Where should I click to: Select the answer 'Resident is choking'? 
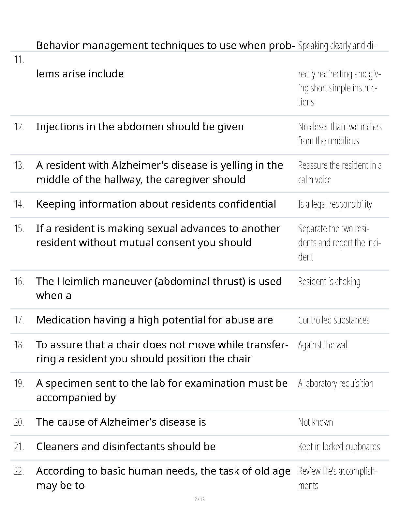(x=329, y=282)
